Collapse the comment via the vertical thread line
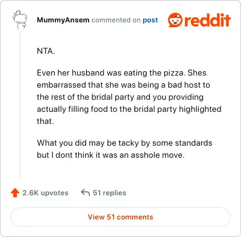 pyautogui.click(x=20, y=105)
